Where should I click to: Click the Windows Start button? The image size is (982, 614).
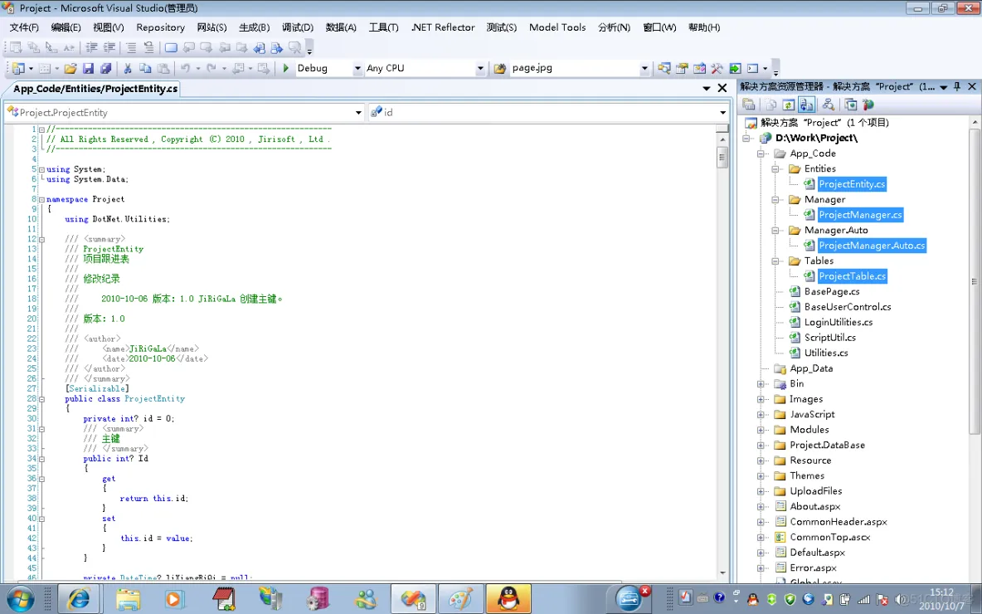(x=20, y=598)
